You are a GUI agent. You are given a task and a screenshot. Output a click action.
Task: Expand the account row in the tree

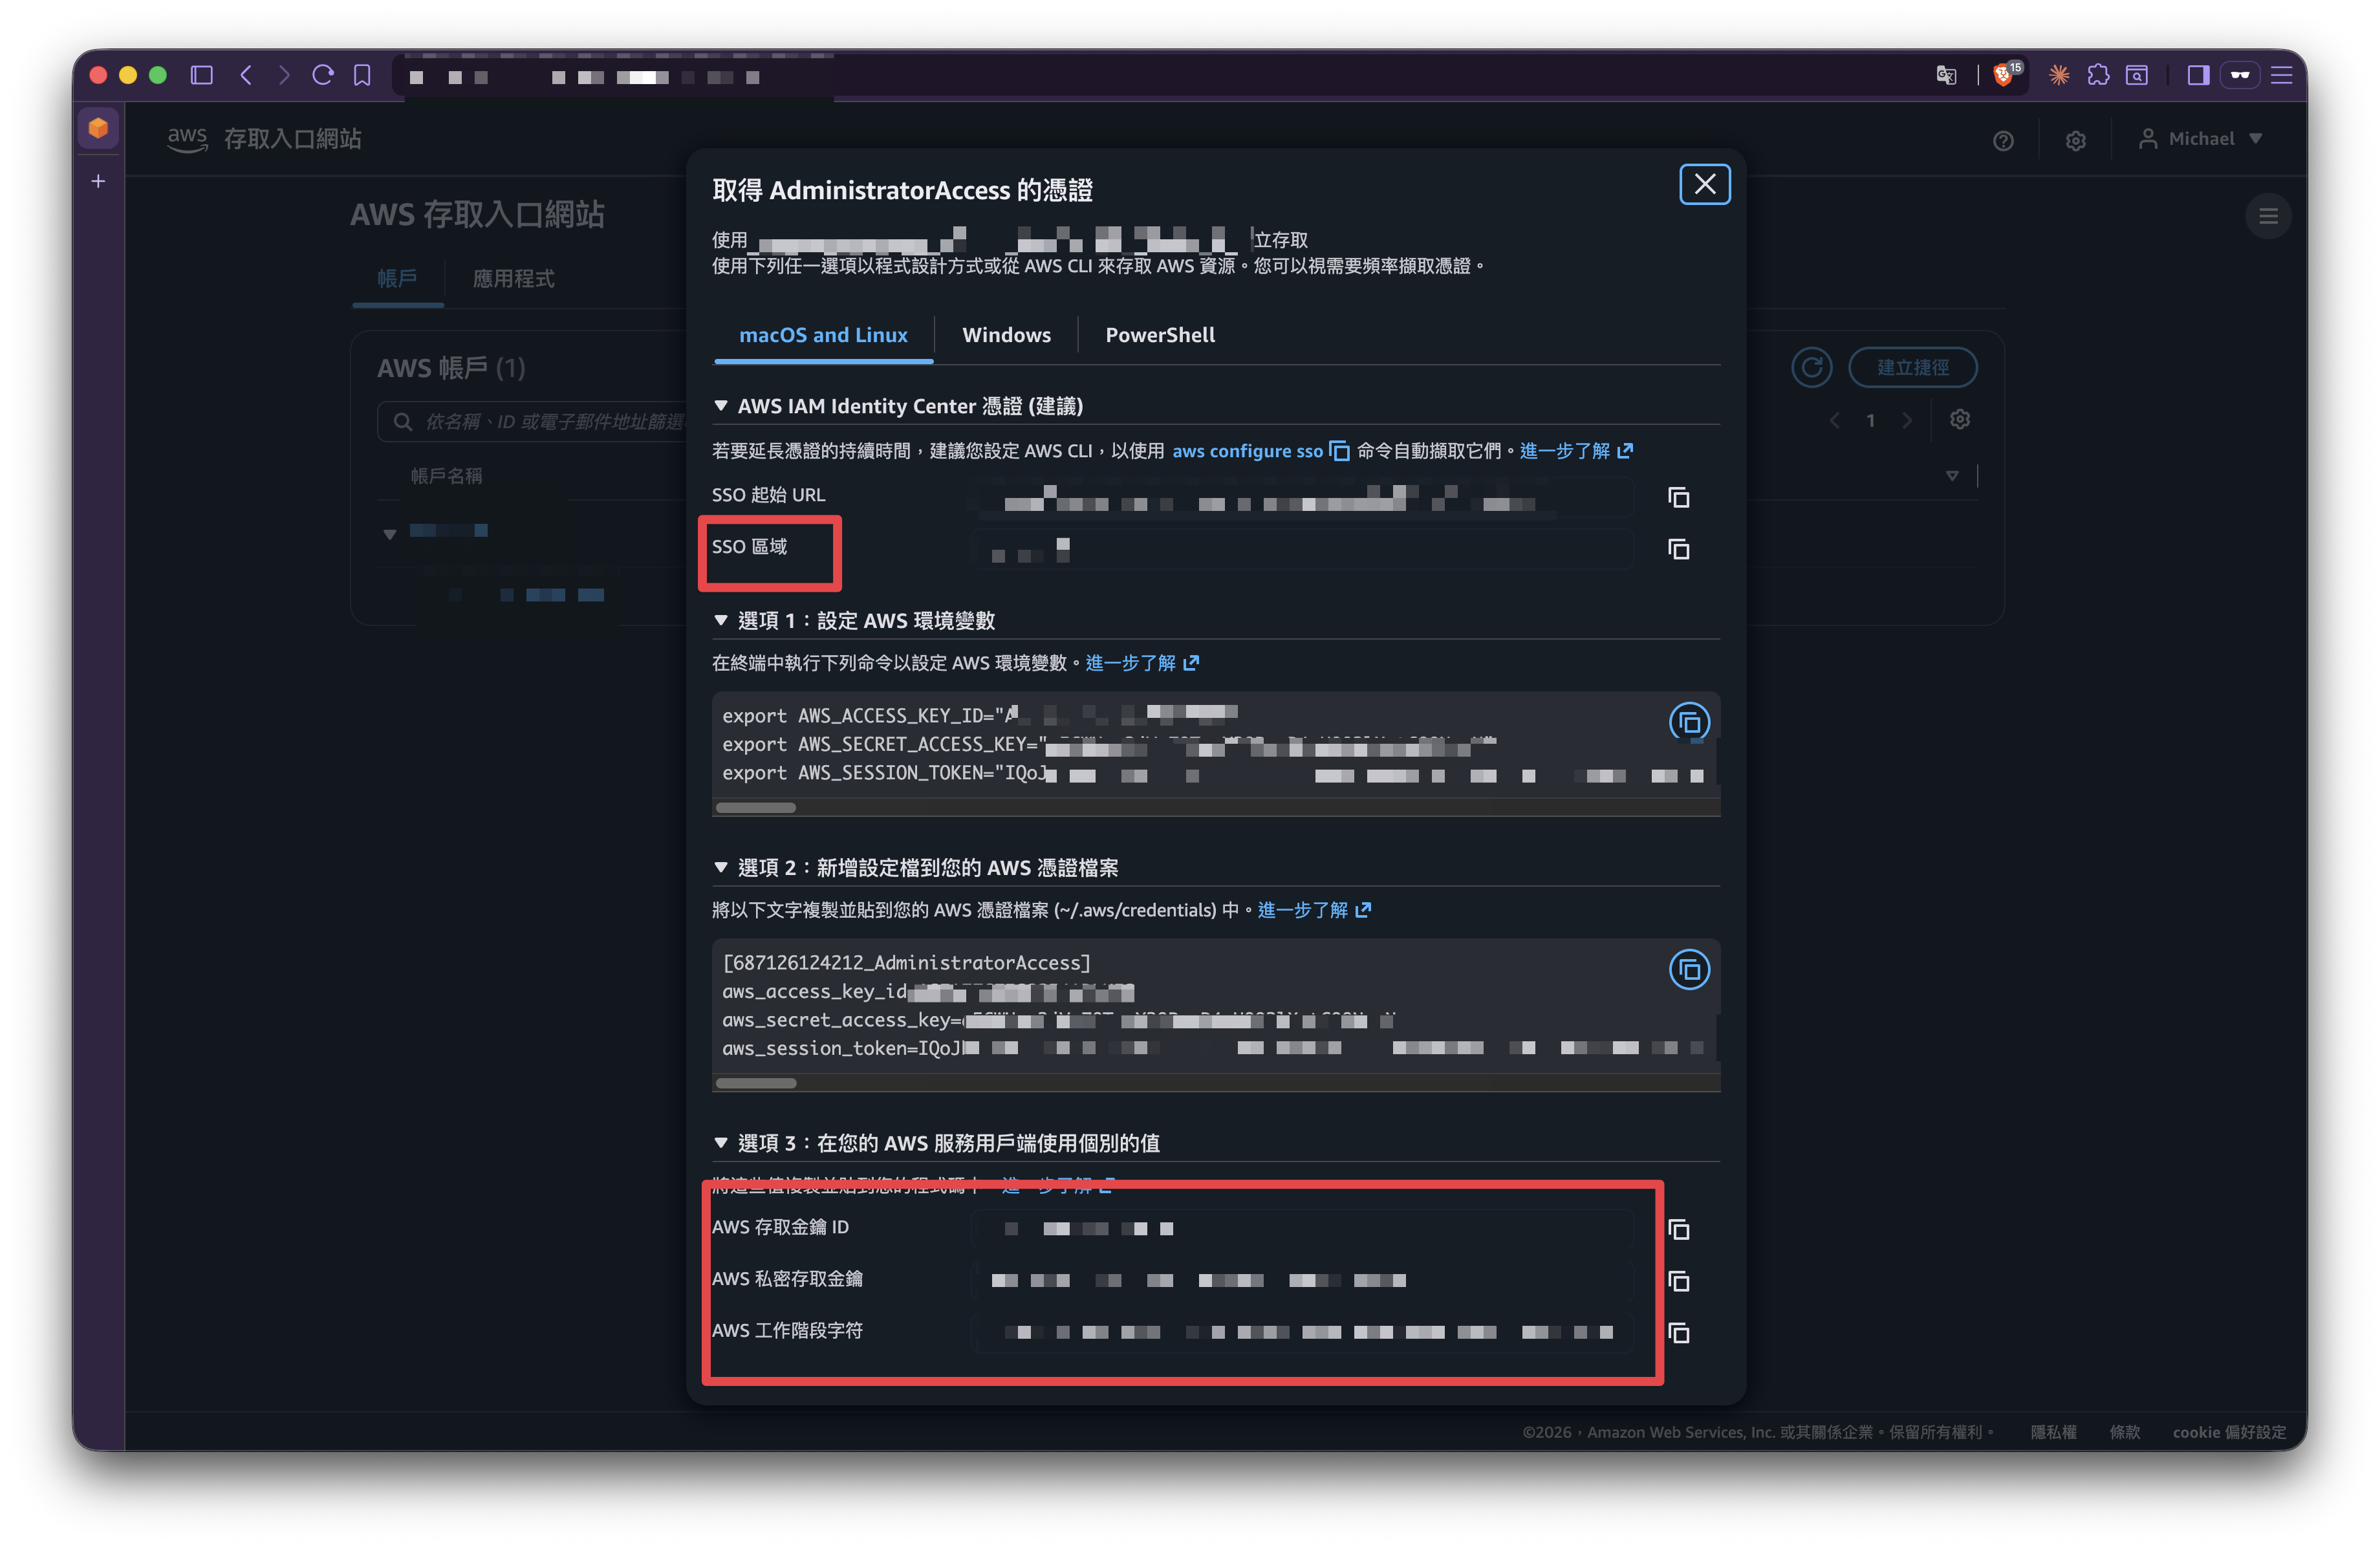pyautogui.click(x=390, y=534)
